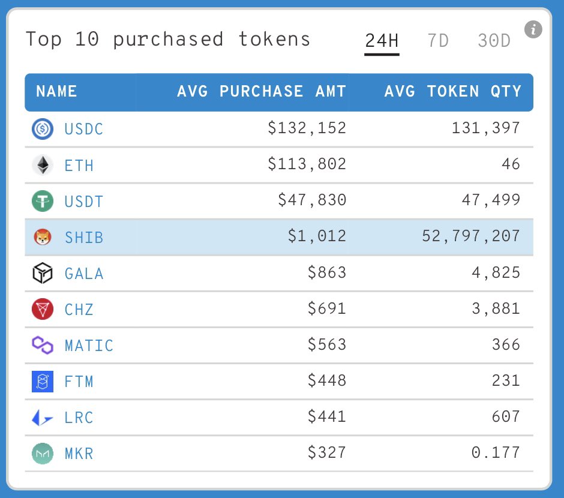Click the USDC coin icon
The image size is (564, 498).
pos(43,129)
